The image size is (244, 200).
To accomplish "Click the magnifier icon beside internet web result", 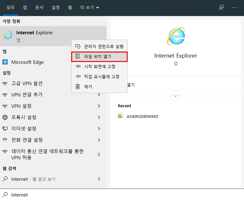I will 5,179.
